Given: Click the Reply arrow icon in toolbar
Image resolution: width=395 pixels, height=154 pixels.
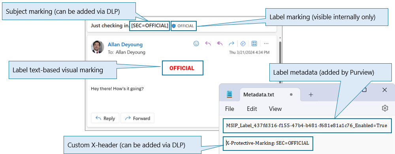Looking at the screenshot, I should 208,44.
